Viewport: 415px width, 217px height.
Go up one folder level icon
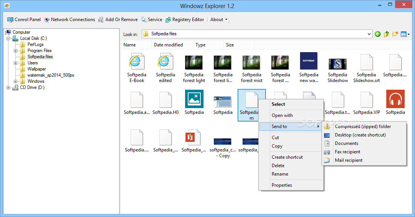pos(386,34)
